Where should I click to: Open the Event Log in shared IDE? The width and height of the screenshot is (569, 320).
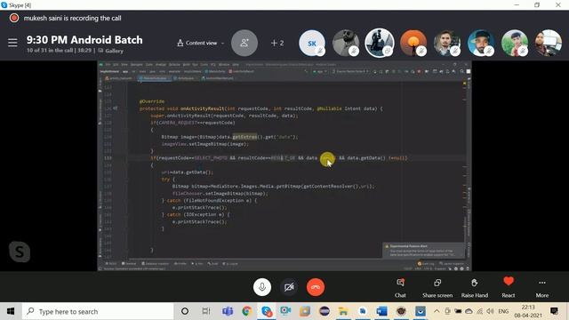426,263
